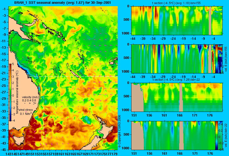Click the -1 latitude tick label
Screen dimensions: 229x156
[x=5, y=9]
